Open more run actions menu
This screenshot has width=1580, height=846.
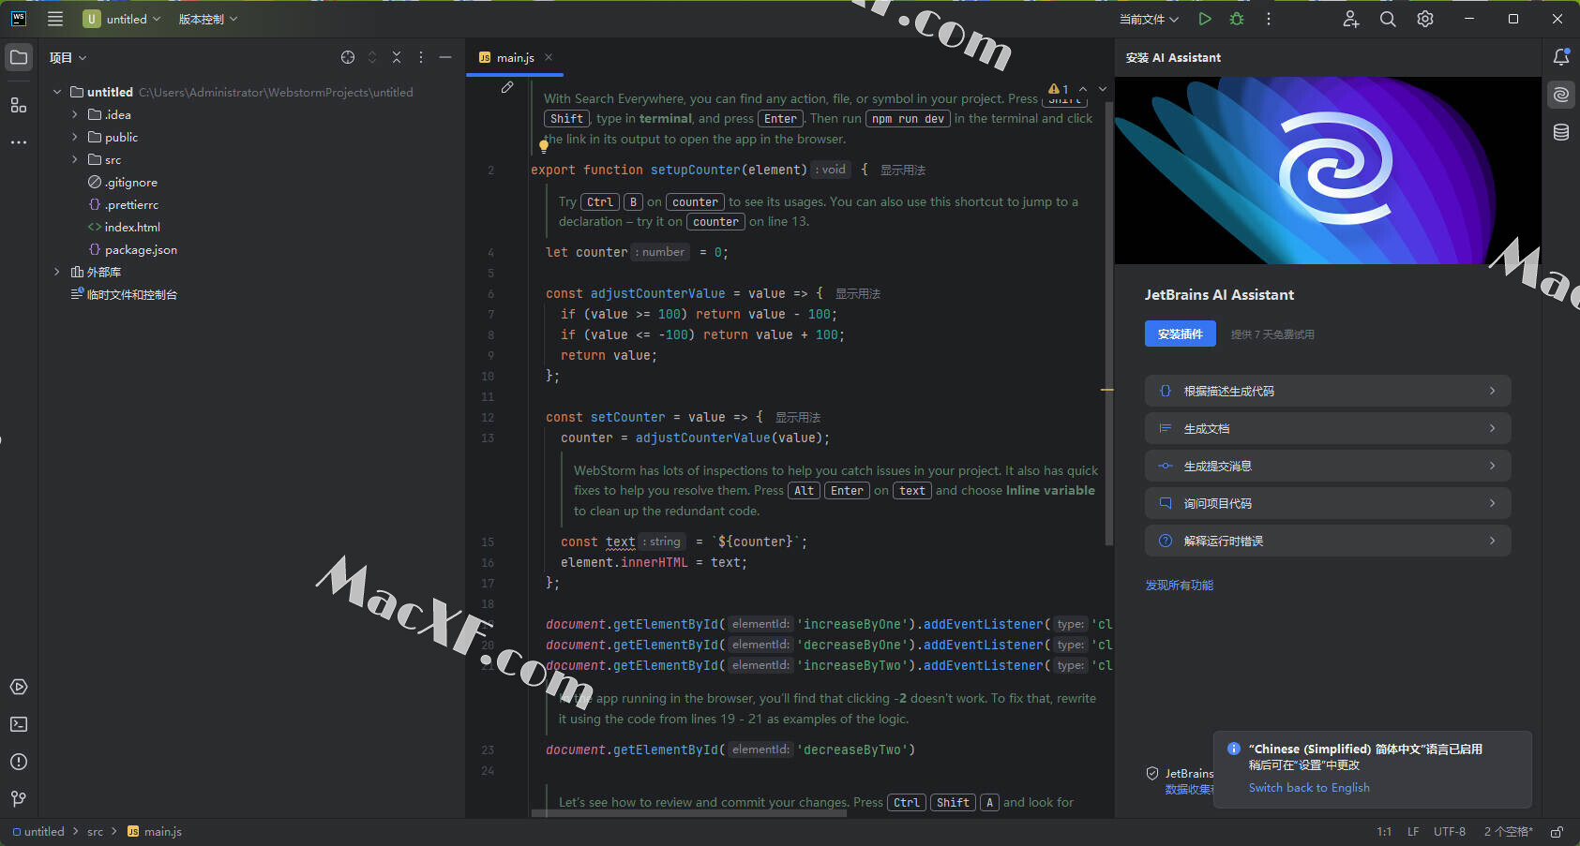tap(1269, 19)
